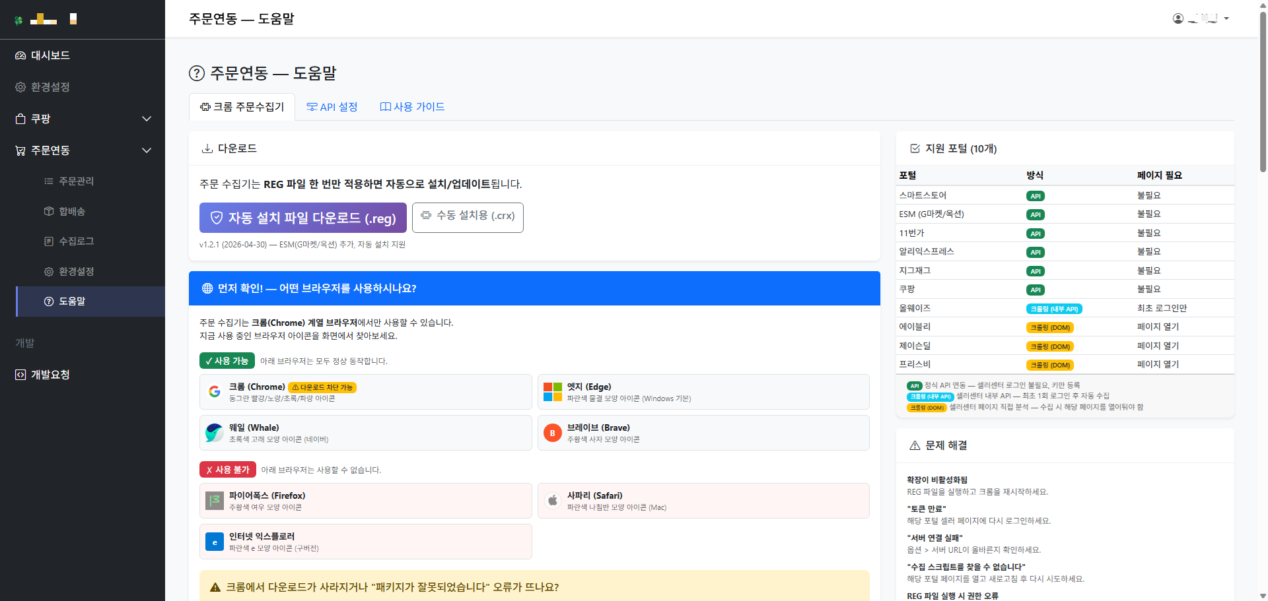Select the 크롬 (Chrome) browser card
This screenshot has height=601, width=1268.
(x=365, y=392)
